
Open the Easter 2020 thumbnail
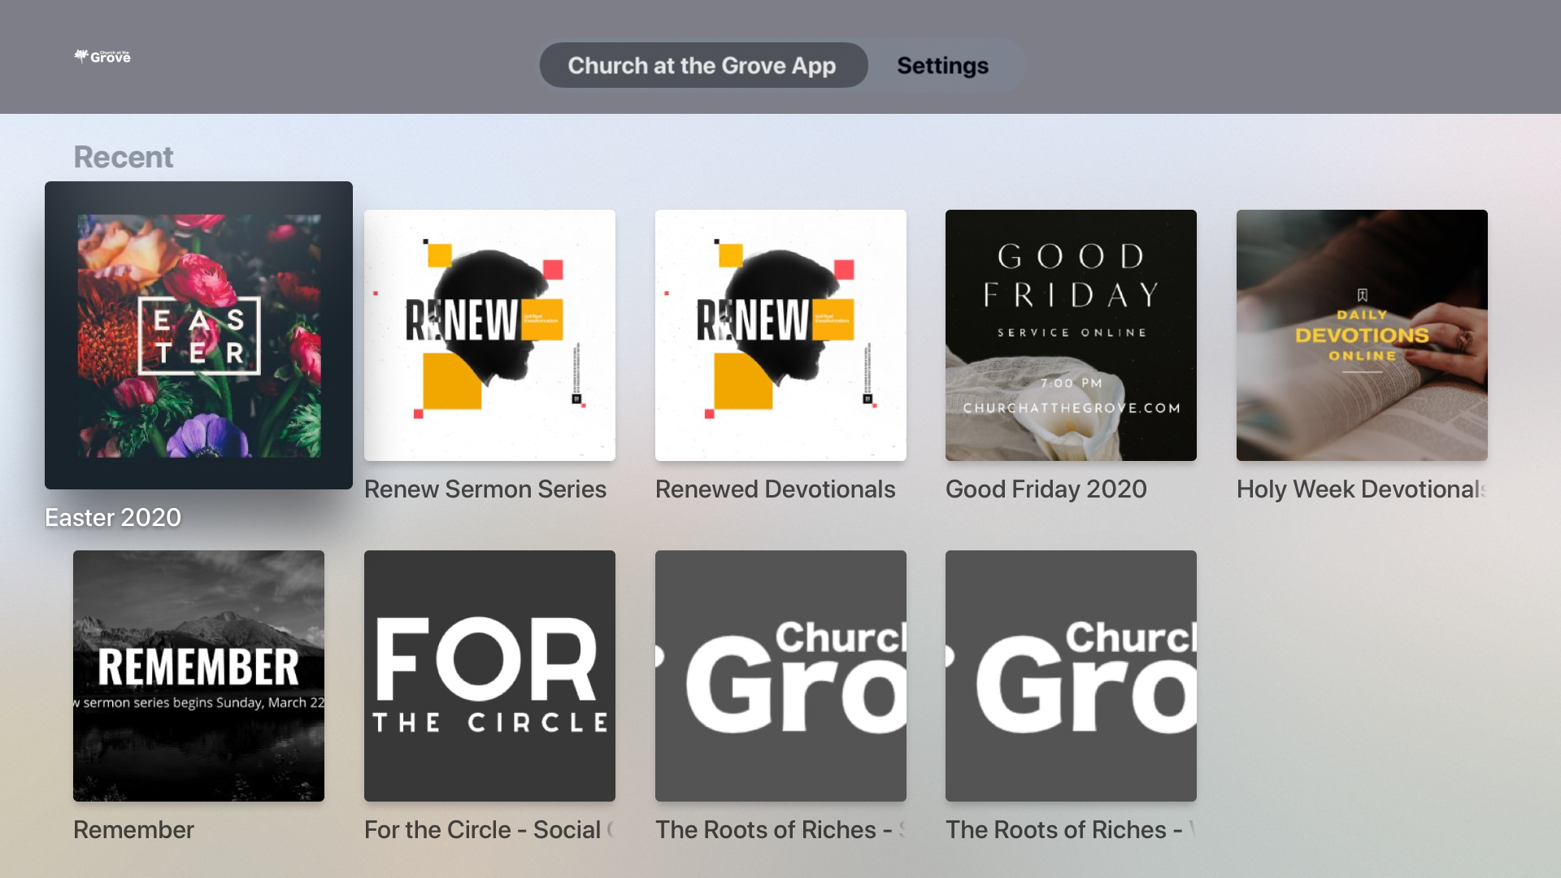198,335
